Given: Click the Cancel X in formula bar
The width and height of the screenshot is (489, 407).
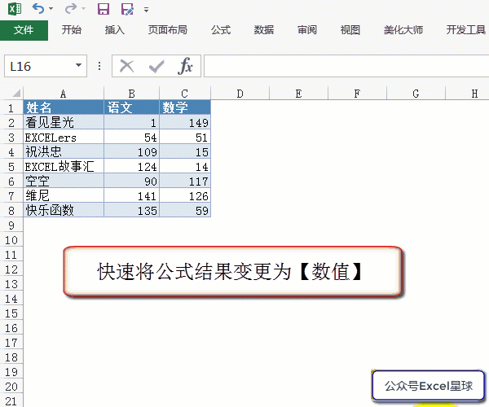Looking at the screenshot, I should pyautogui.click(x=126, y=66).
